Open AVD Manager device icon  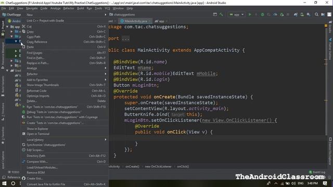pos(302,15)
